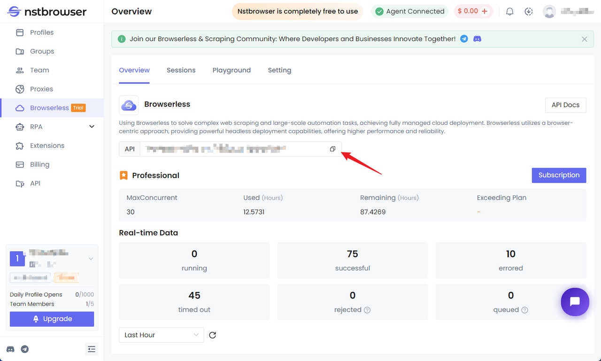
Task: Click the RPA robot icon
Action: (x=20, y=127)
